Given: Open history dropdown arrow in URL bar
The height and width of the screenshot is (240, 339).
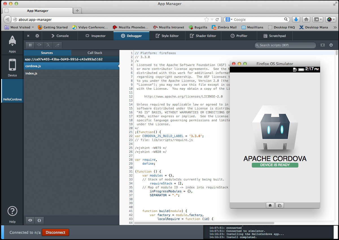Looking at the screenshot, I should point(212,20).
